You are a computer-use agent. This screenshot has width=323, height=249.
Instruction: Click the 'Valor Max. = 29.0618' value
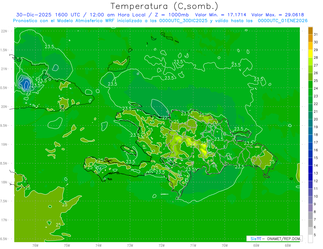[278, 15]
